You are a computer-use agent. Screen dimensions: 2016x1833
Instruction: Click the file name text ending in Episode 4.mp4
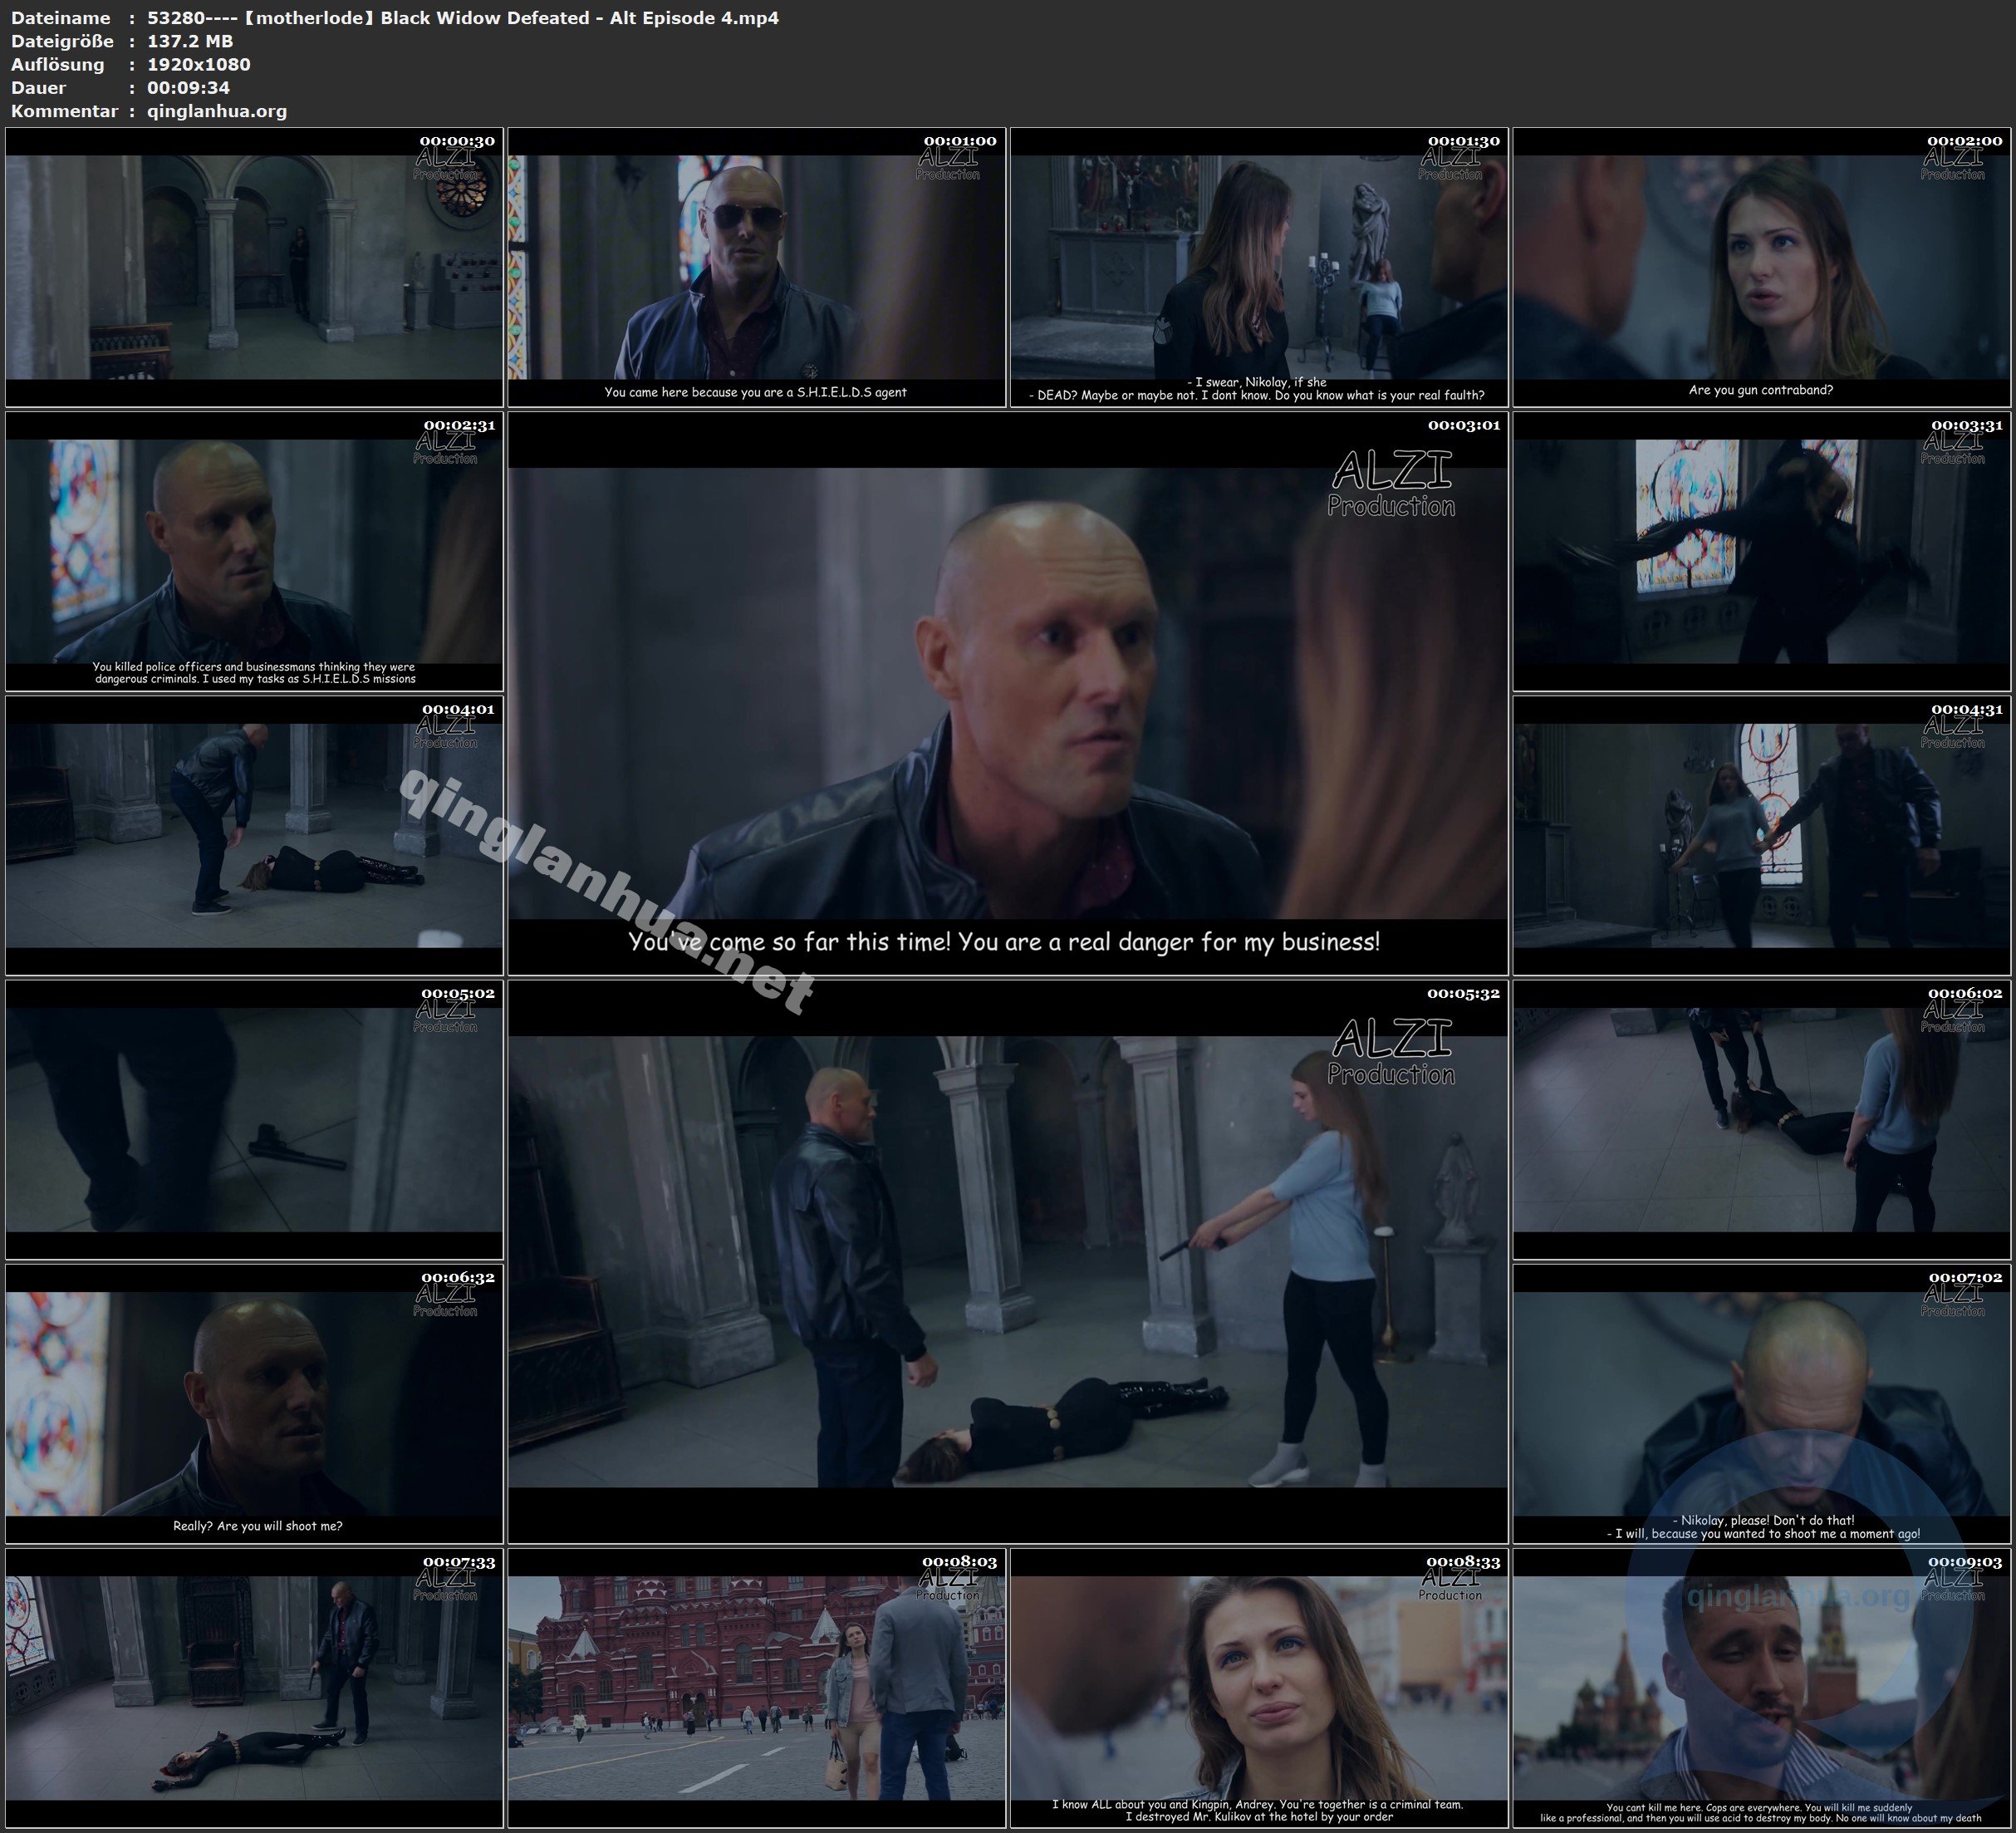(463, 18)
